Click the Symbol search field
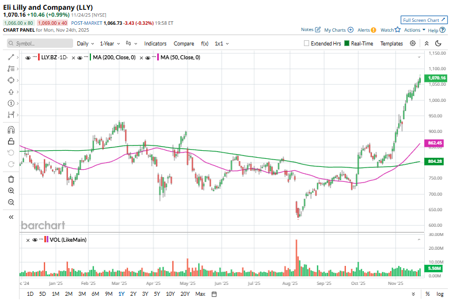This screenshot has width=449, height=301. pyautogui.click(x=40, y=43)
